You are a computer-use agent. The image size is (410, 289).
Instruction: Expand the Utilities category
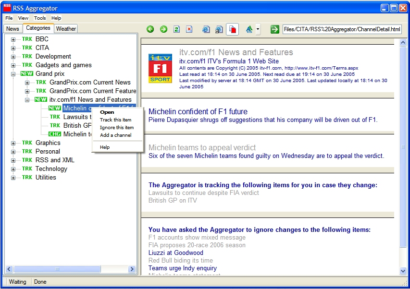[13, 178]
